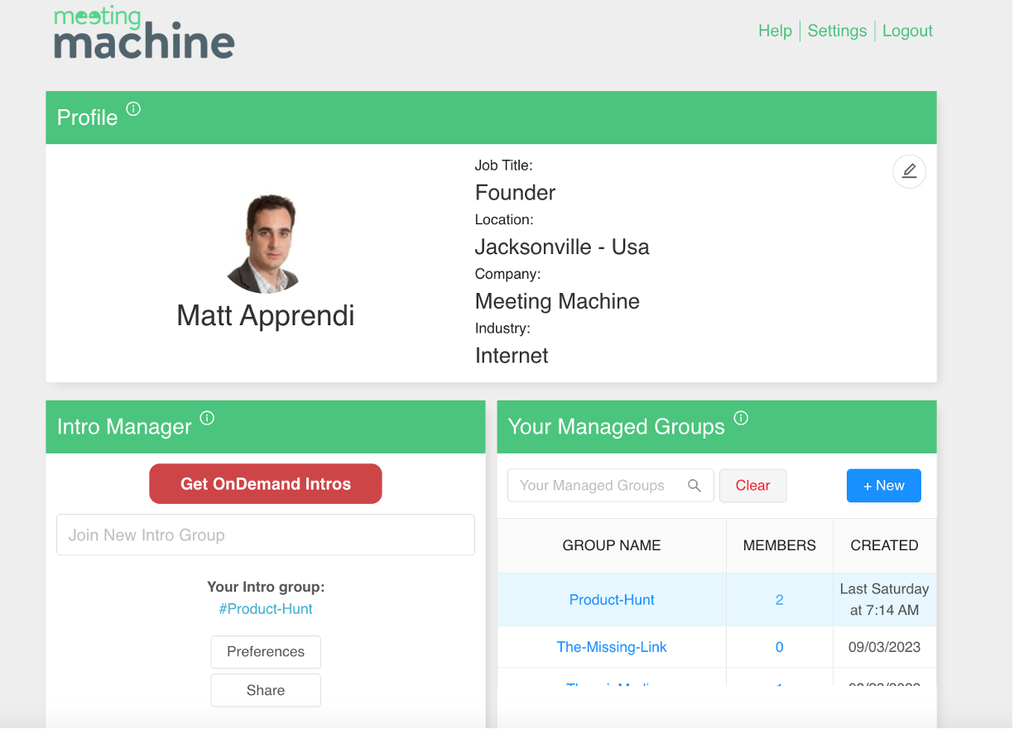Click the Meeting Machine company value

(x=557, y=301)
